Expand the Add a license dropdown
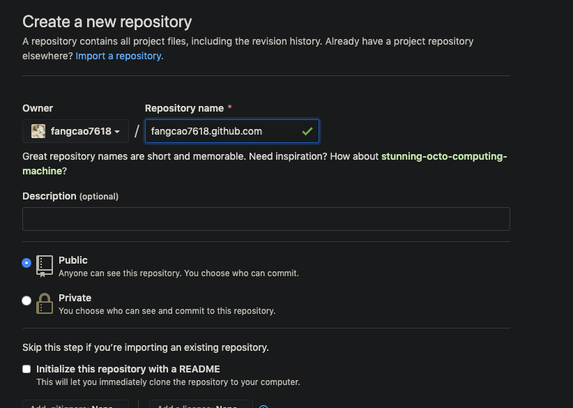This screenshot has width=573, height=408. pyautogui.click(x=201, y=405)
